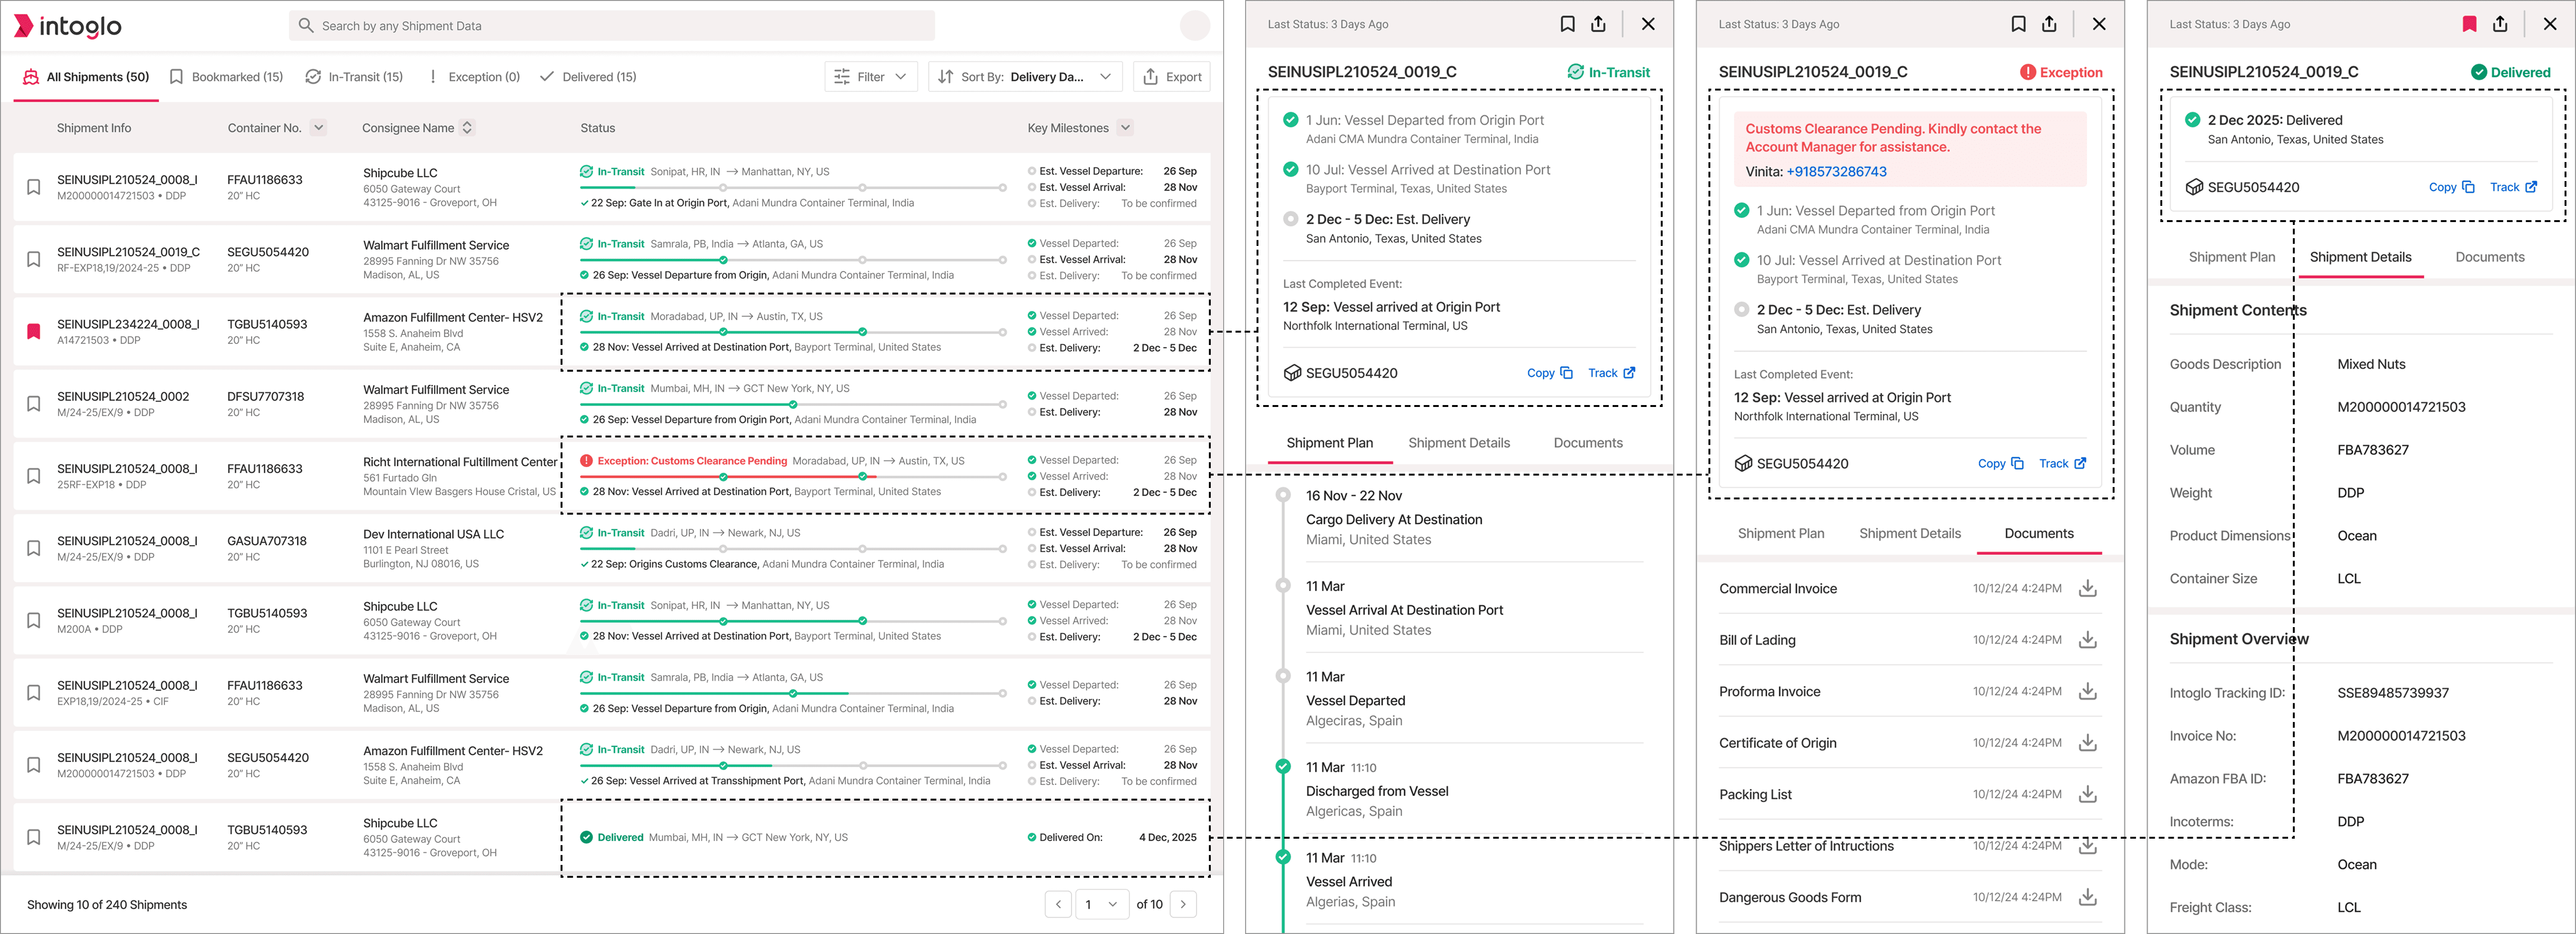Bookmark the 25RF-EXP18 shipment row
This screenshot has height=934, width=2576.
[x=34, y=476]
